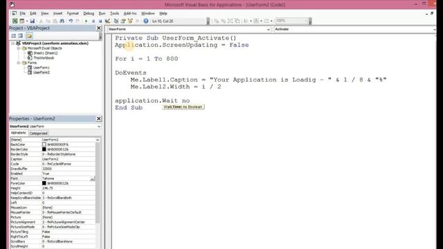Click the BackColor white color swatch
This screenshot has width=443, height=249.
pos(44,145)
